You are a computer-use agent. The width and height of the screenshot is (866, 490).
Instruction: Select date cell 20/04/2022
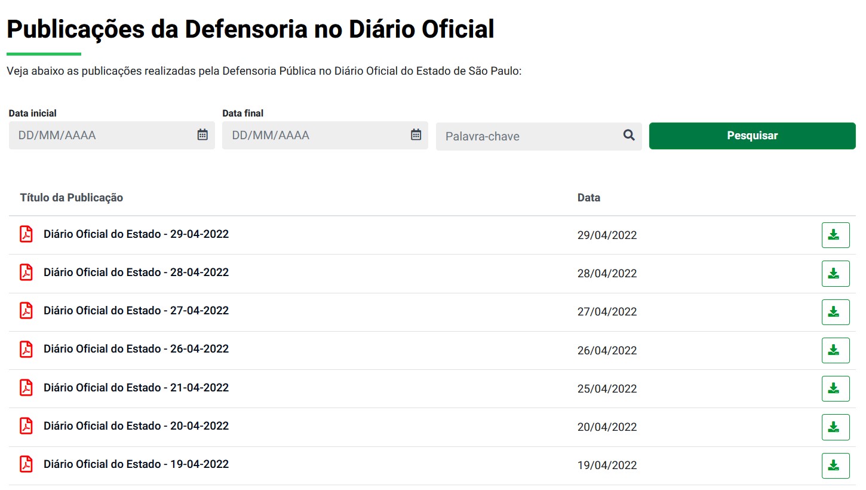607,427
